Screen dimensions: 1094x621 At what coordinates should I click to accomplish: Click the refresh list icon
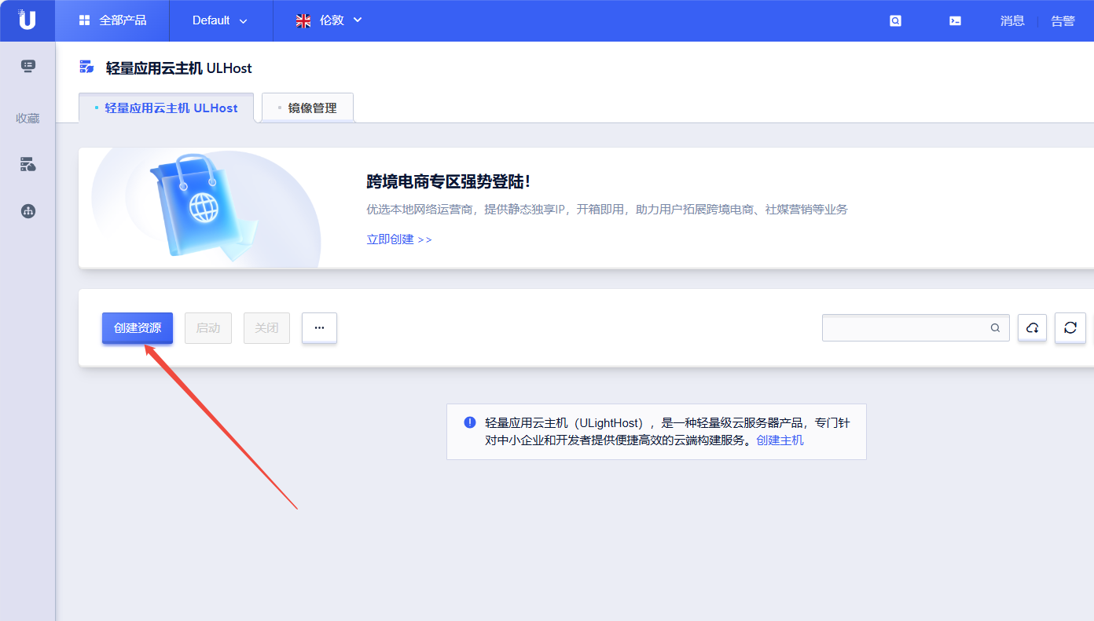tap(1070, 328)
